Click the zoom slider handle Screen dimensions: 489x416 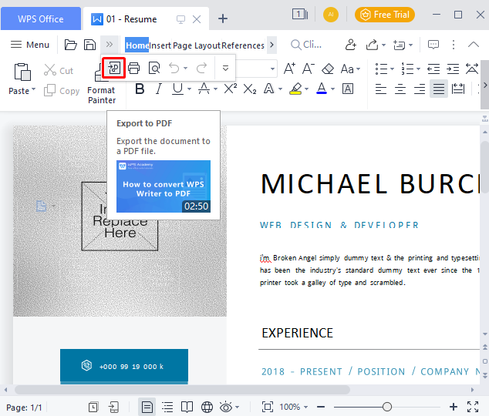click(x=387, y=407)
